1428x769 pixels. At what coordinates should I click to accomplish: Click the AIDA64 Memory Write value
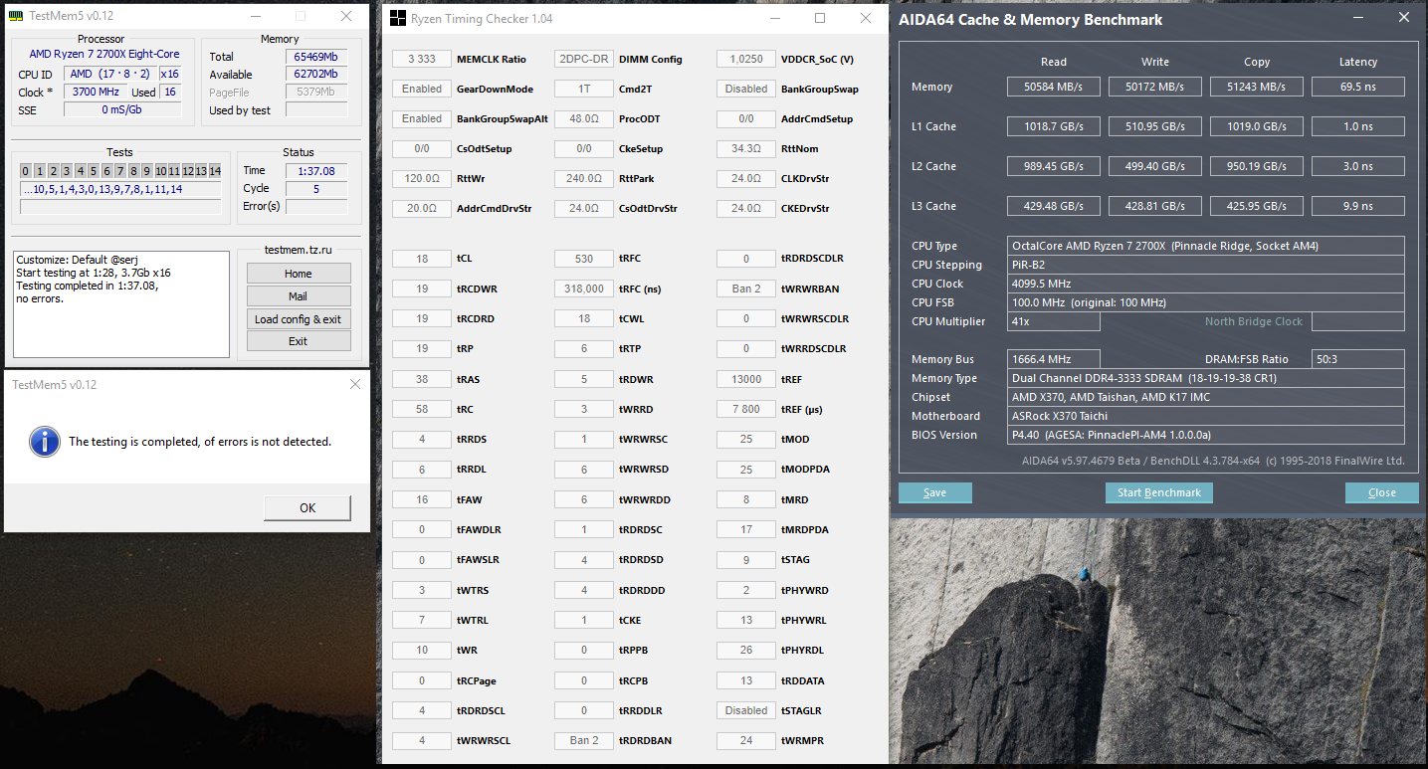[x=1155, y=87]
